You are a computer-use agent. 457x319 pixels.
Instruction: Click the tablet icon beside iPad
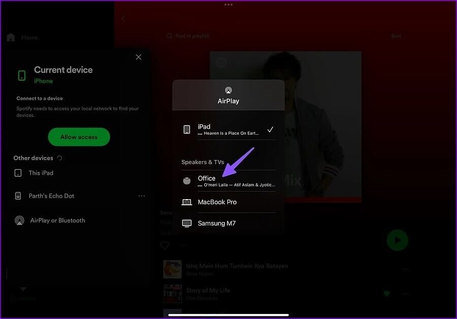187,129
